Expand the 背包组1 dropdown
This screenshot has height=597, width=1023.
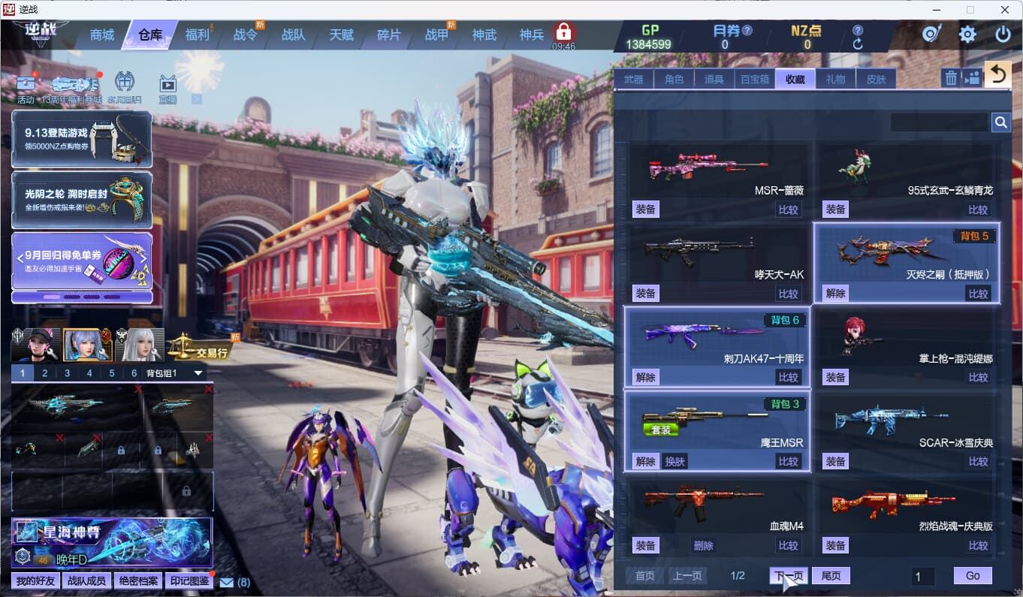point(199,373)
